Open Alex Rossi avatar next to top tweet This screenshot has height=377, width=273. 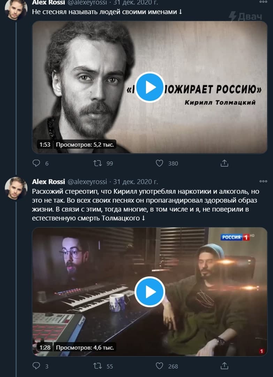click(16, 9)
